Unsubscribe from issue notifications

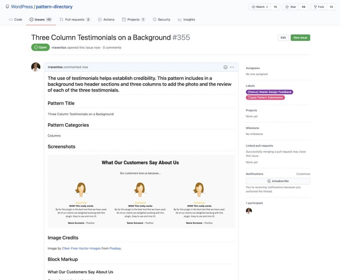point(278,181)
